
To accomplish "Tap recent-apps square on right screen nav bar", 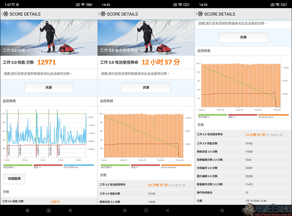I will coord(222,210).
